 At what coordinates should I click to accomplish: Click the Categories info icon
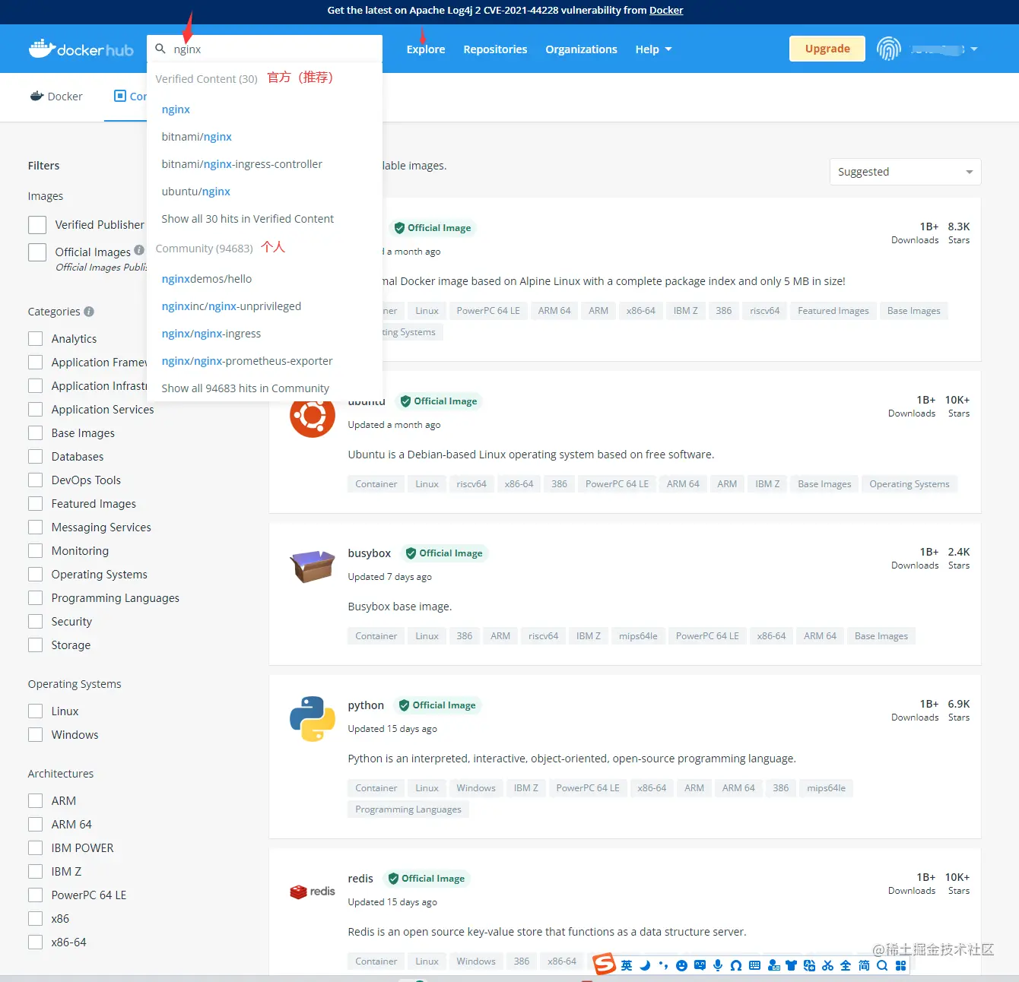coord(89,311)
